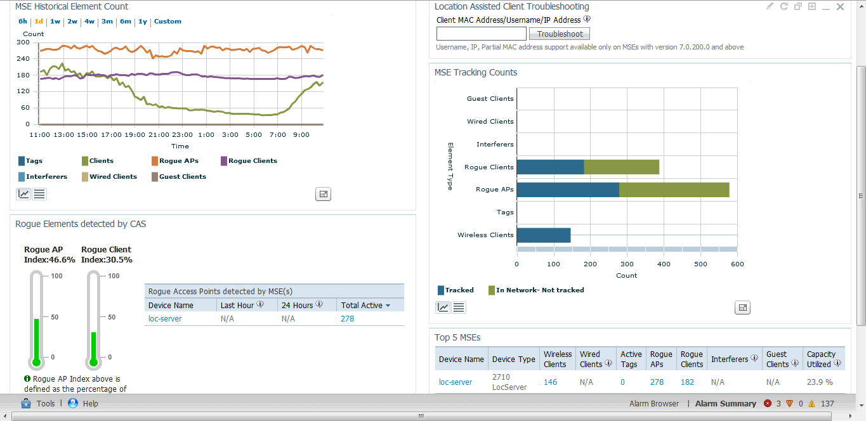Select the 1w time range
This screenshot has width=866, height=421.
[x=55, y=22]
